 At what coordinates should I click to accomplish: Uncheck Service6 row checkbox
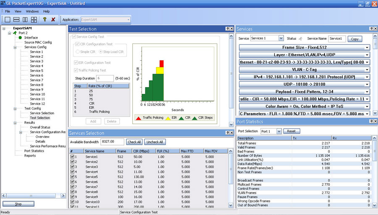pos(72,182)
